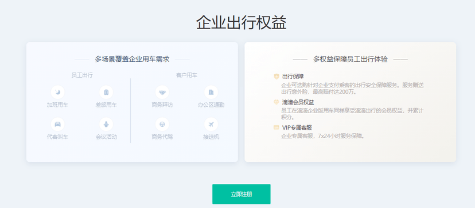Click the 立即注册 button

click(x=242, y=194)
